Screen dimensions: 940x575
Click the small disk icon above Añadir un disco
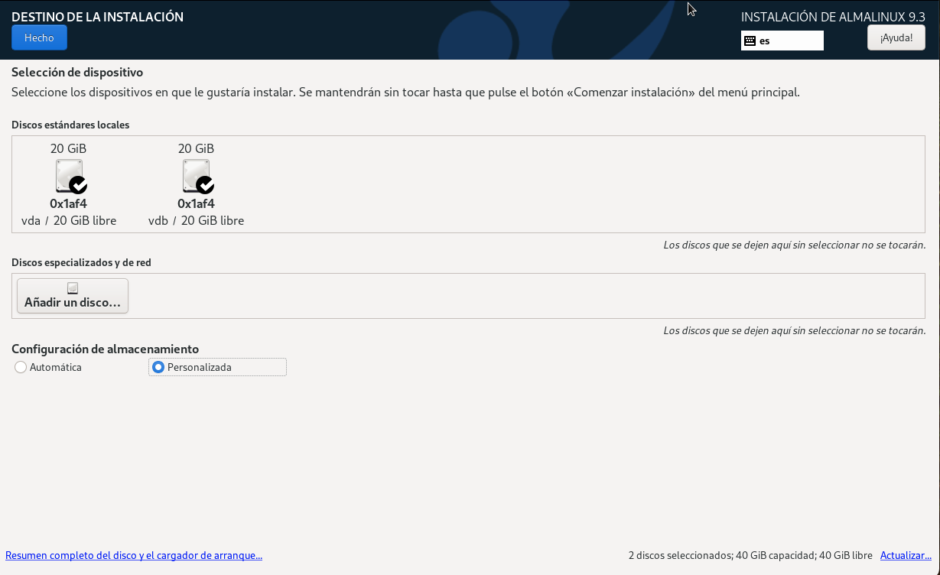[73, 288]
